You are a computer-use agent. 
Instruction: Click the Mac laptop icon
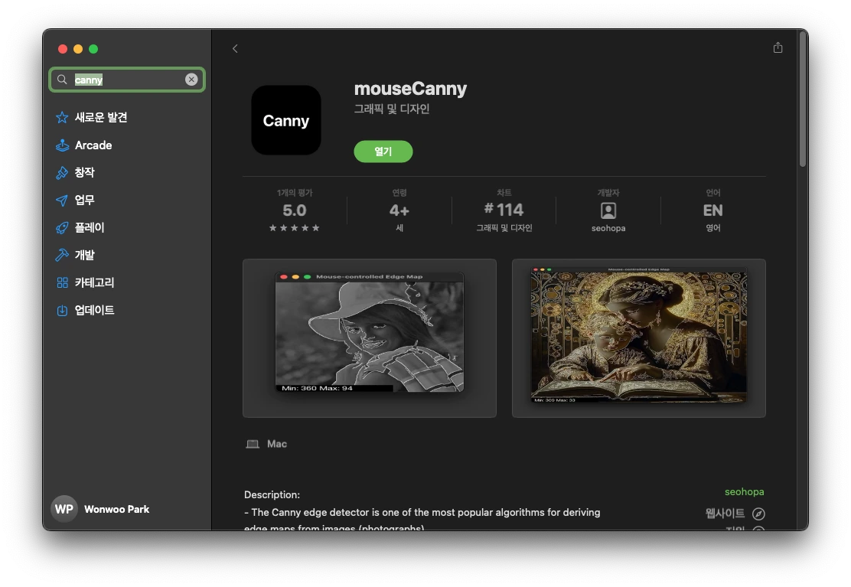tap(253, 445)
